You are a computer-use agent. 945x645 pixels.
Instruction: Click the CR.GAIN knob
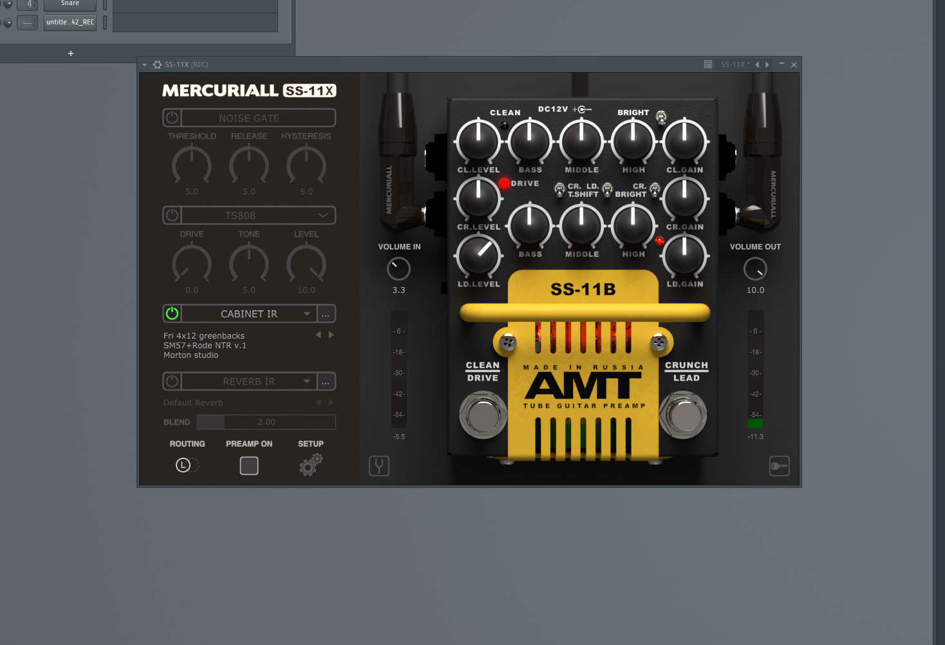tap(684, 198)
